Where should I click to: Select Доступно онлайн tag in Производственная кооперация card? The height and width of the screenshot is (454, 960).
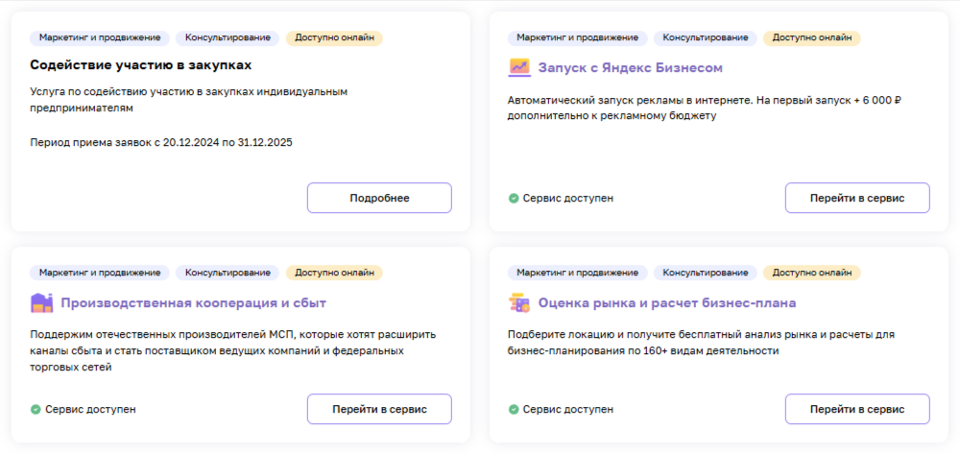pyautogui.click(x=334, y=273)
